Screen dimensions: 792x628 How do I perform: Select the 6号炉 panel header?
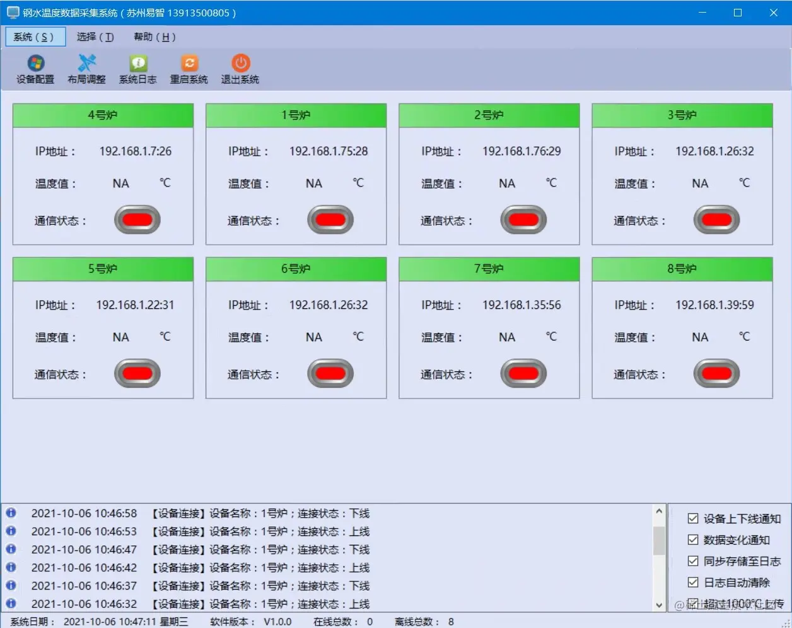click(296, 269)
